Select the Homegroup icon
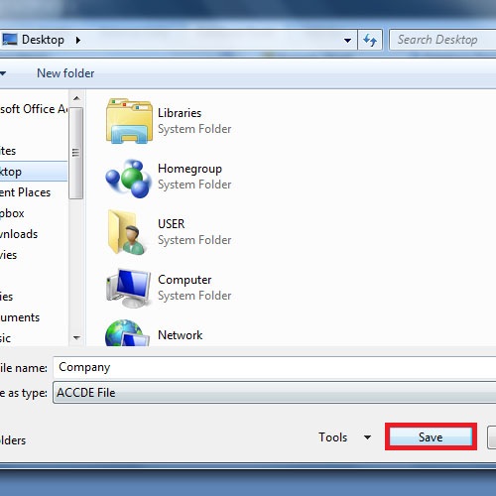The height and width of the screenshot is (496, 496). click(128, 179)
